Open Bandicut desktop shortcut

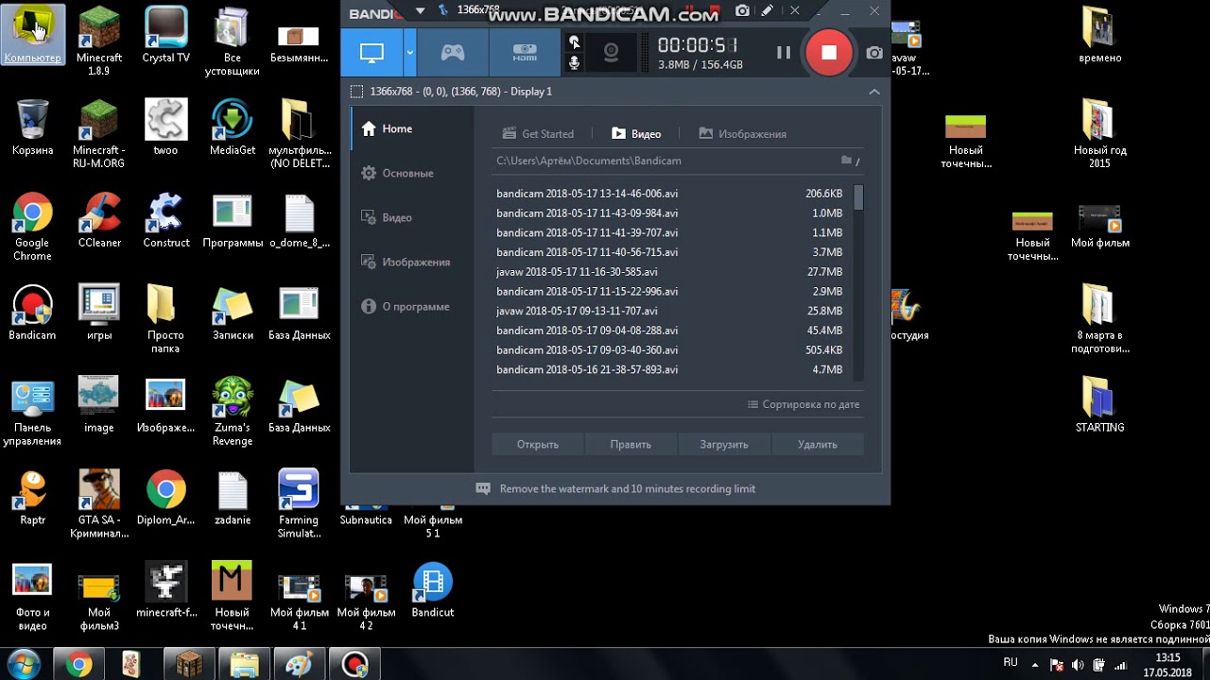432,590
